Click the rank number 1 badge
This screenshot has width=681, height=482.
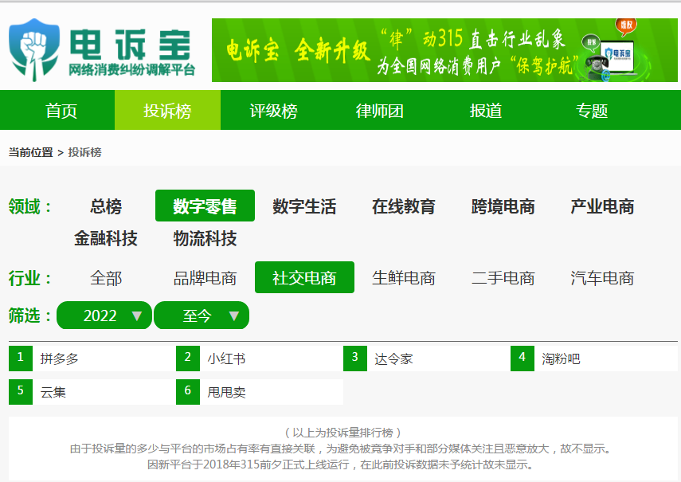[x=21, y=359]
